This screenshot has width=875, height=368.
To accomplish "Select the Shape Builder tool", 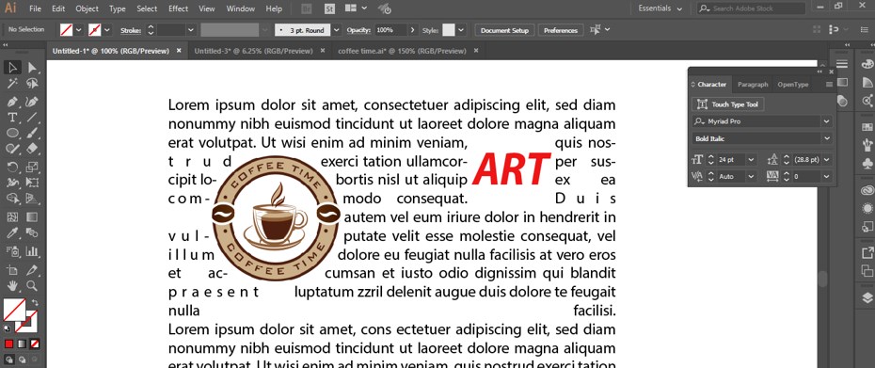I will point(12,199).
